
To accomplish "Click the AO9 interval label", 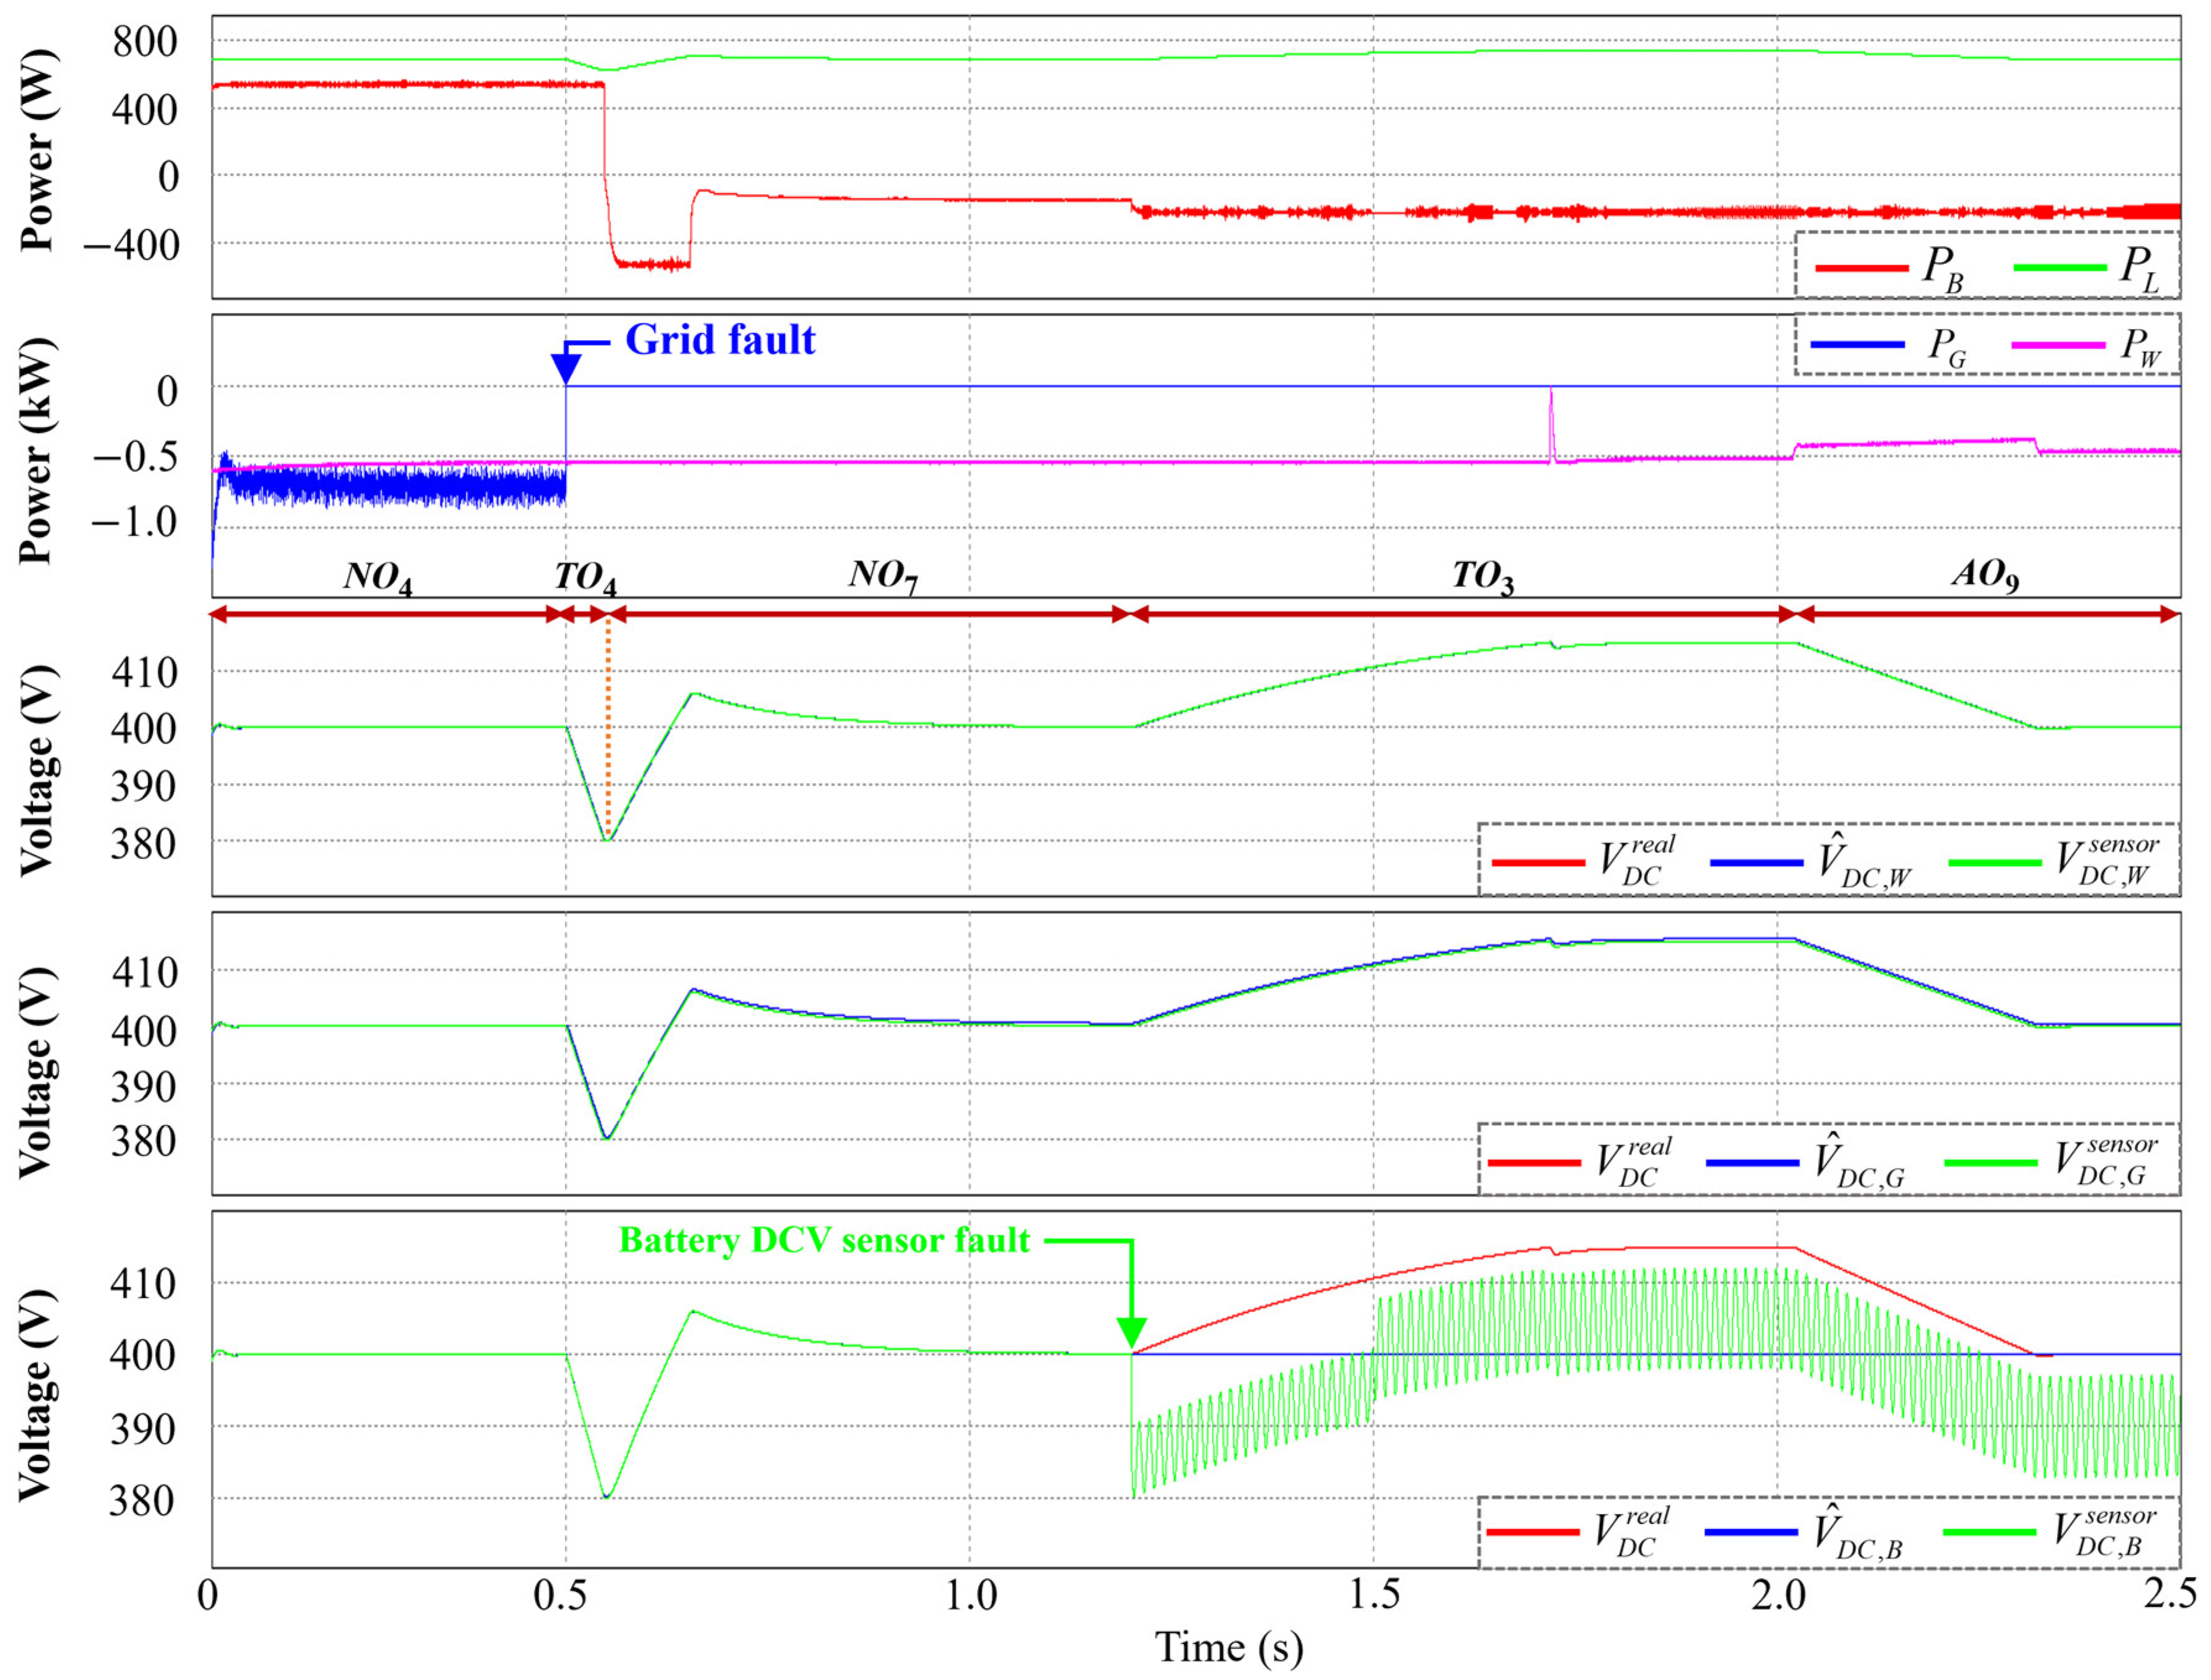I will [x=1985, y=575].
